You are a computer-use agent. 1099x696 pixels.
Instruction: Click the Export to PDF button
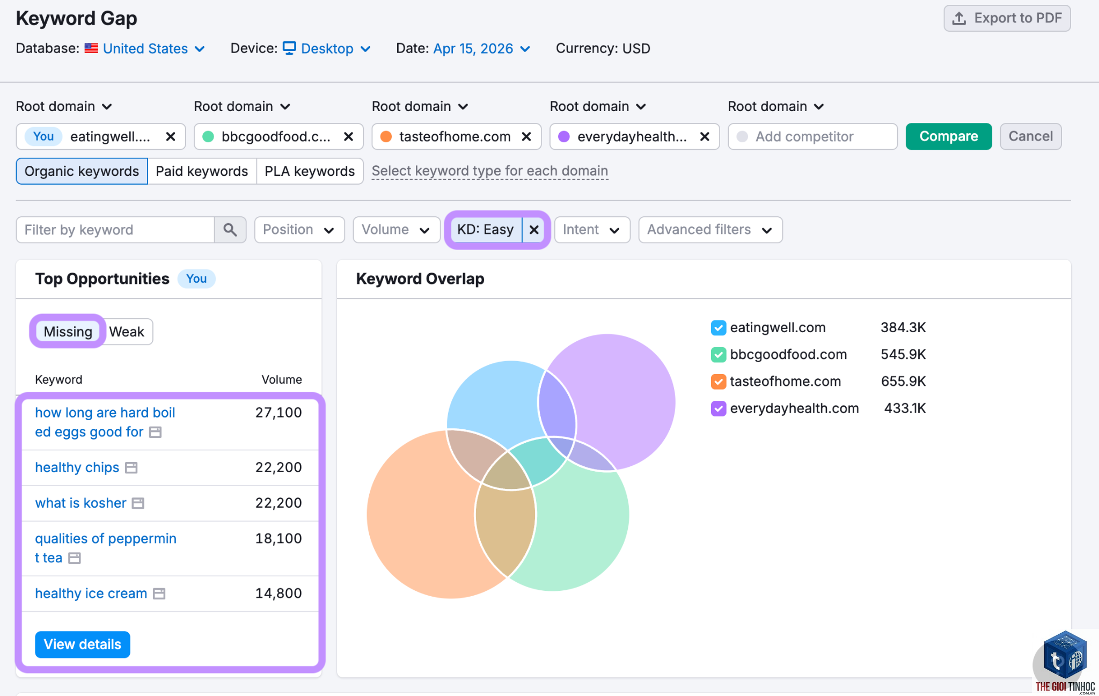coord(1007,18)
